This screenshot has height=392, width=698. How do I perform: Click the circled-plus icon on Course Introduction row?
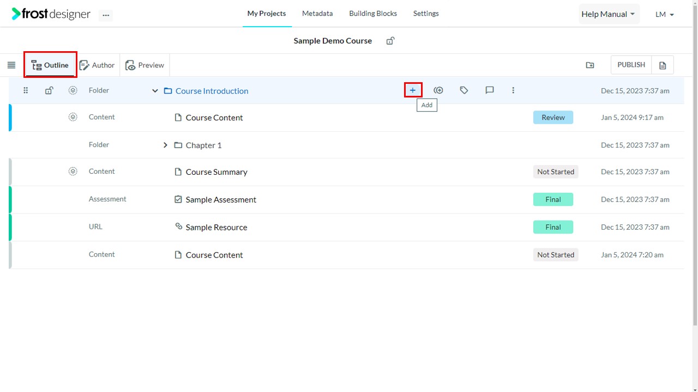pos(438,90)
